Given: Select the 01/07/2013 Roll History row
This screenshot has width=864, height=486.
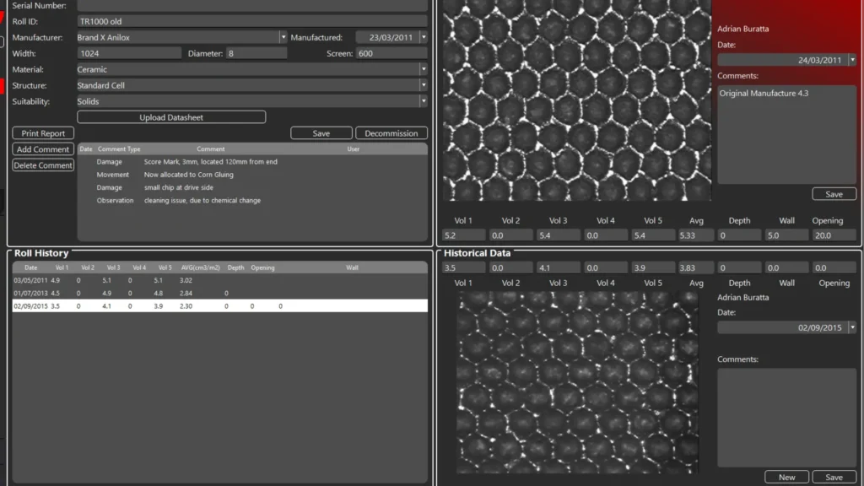Looking at the screenshot, I should coord(218,293).
